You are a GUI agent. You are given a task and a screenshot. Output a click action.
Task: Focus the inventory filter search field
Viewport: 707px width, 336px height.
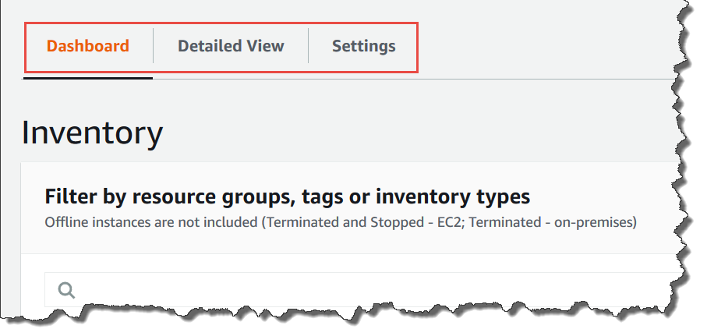(351, 291)
